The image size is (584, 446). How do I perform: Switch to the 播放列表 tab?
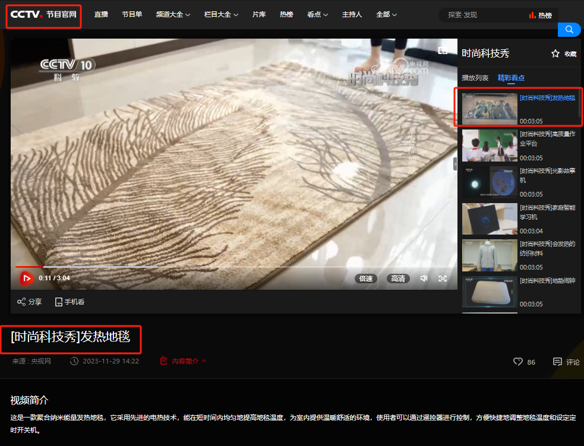pyautogui.click(x=475, y=78)
